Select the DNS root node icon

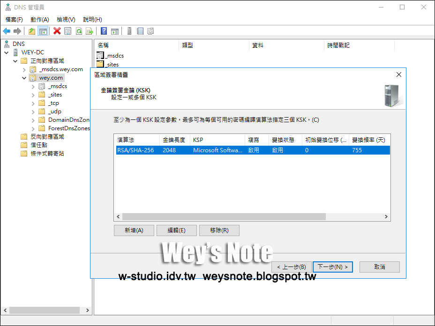click(7, 44)
